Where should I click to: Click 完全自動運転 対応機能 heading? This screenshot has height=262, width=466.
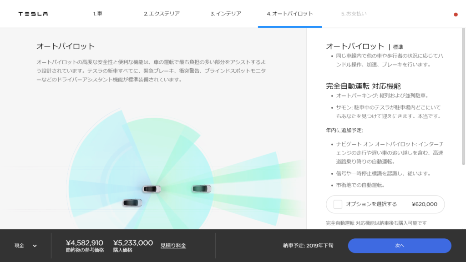[x=363, y=86]
